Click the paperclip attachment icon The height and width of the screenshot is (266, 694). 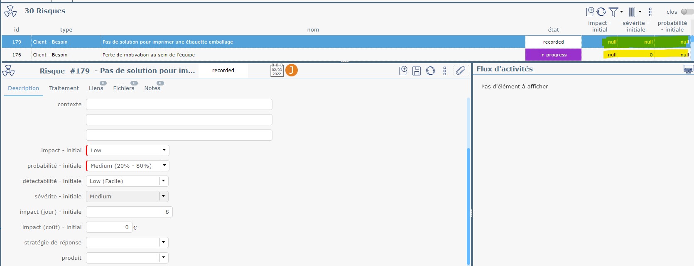pyautogui.click(x=460, y=71)
